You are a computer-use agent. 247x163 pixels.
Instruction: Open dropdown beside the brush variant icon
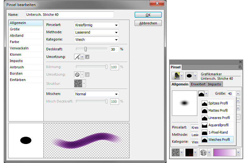195,76
